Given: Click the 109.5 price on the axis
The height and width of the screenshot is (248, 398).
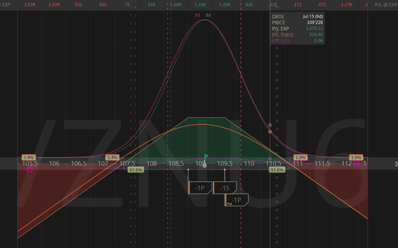Looking at the screenshot, I should tap(225, 163).
